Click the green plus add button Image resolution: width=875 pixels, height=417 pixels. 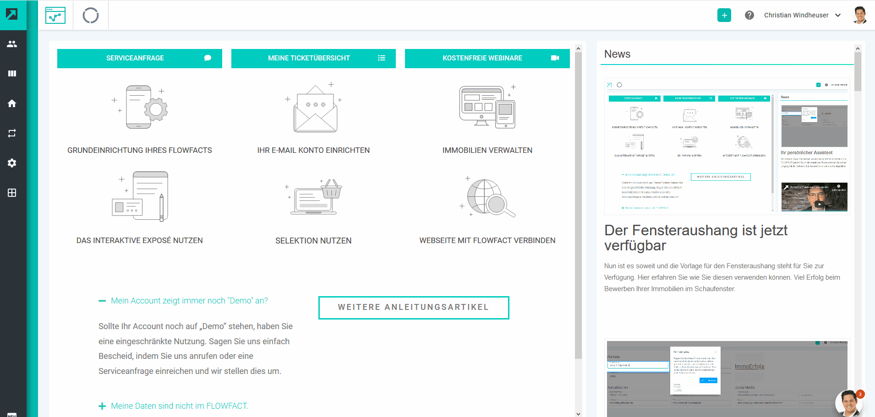click(724, 15)
